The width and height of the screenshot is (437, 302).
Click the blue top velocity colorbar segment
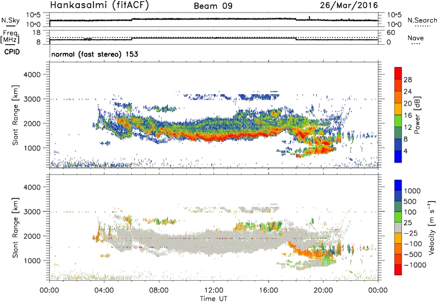tap(398, 185)
